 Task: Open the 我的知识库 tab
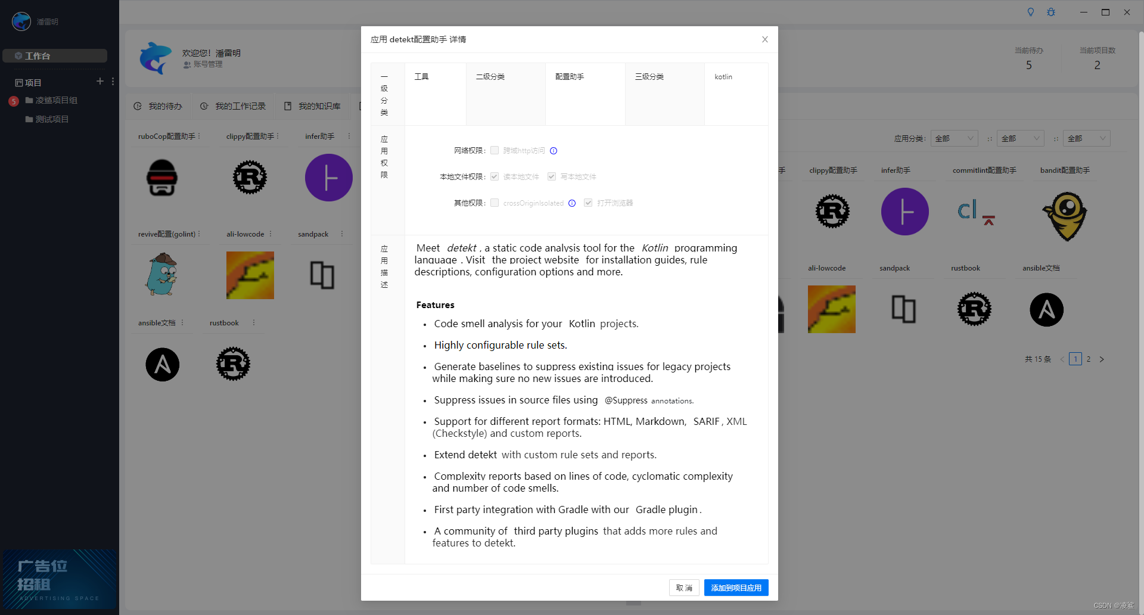click(x=312, y=106)
